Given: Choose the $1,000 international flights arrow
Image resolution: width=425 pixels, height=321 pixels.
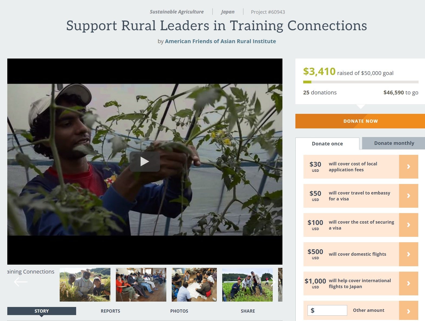Looking at the screenshot, I should [409, 284].
